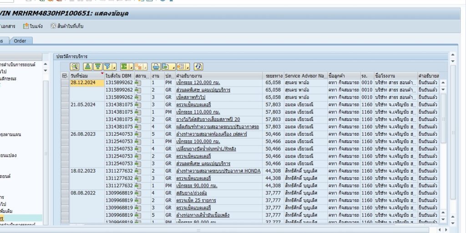Select row of ตรวจเช็ค 25 รายการ via row selector
Screen dimensions: 466x233
tap(65, 200)
